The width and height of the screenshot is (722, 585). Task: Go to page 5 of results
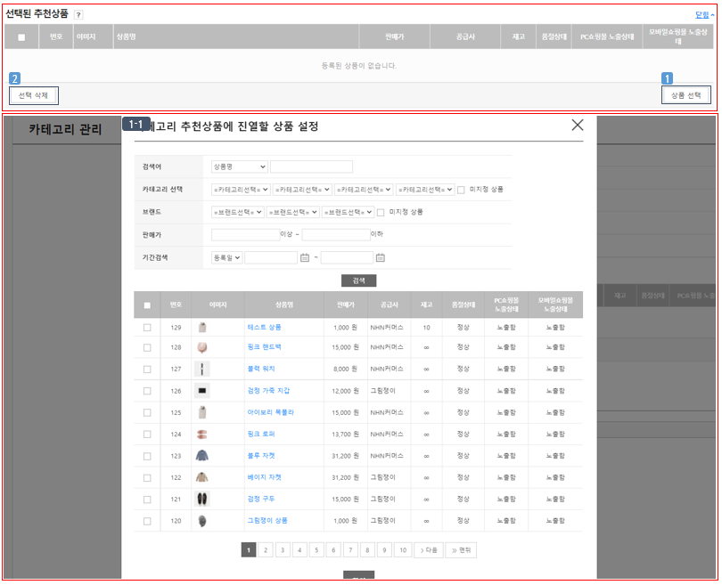(316, 550)
